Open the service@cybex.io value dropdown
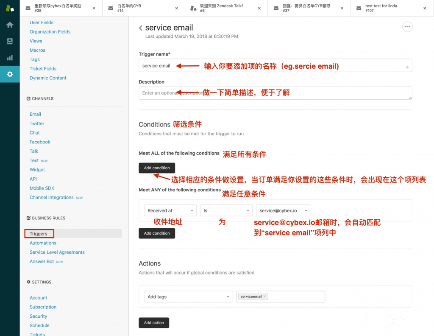Screen dimensions: 434x336 [284, 210]
